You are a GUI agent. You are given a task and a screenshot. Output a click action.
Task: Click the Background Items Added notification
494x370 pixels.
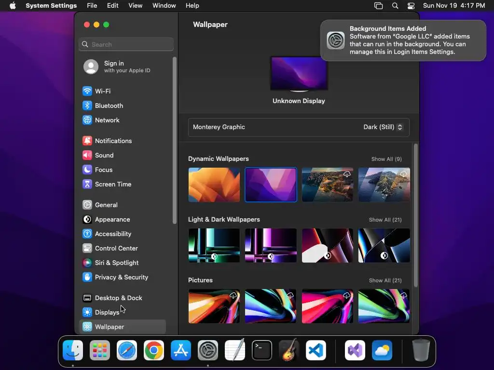coord(403,40)
